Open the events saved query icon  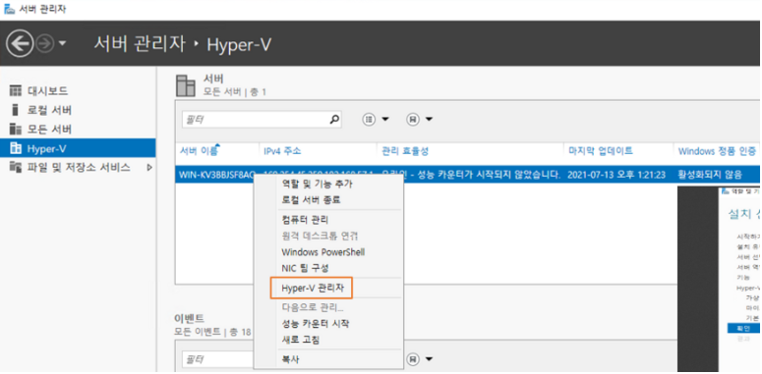click(413, 359)
